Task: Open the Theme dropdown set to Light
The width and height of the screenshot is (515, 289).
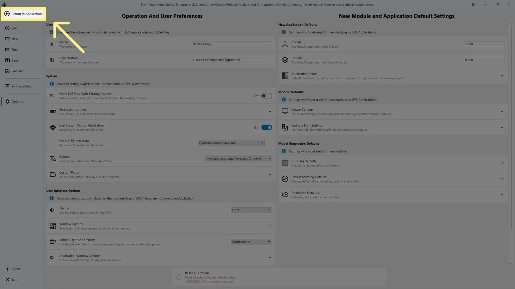Action: coord(251,210)
